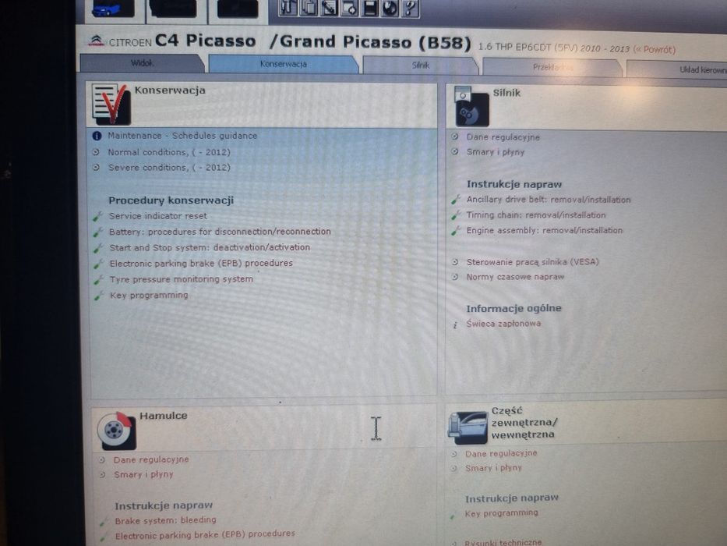Open Smary i płyny under Część zewnętrzna/wewnętrzna
Screen dimensions: 727x546
[x=493, y=468]
